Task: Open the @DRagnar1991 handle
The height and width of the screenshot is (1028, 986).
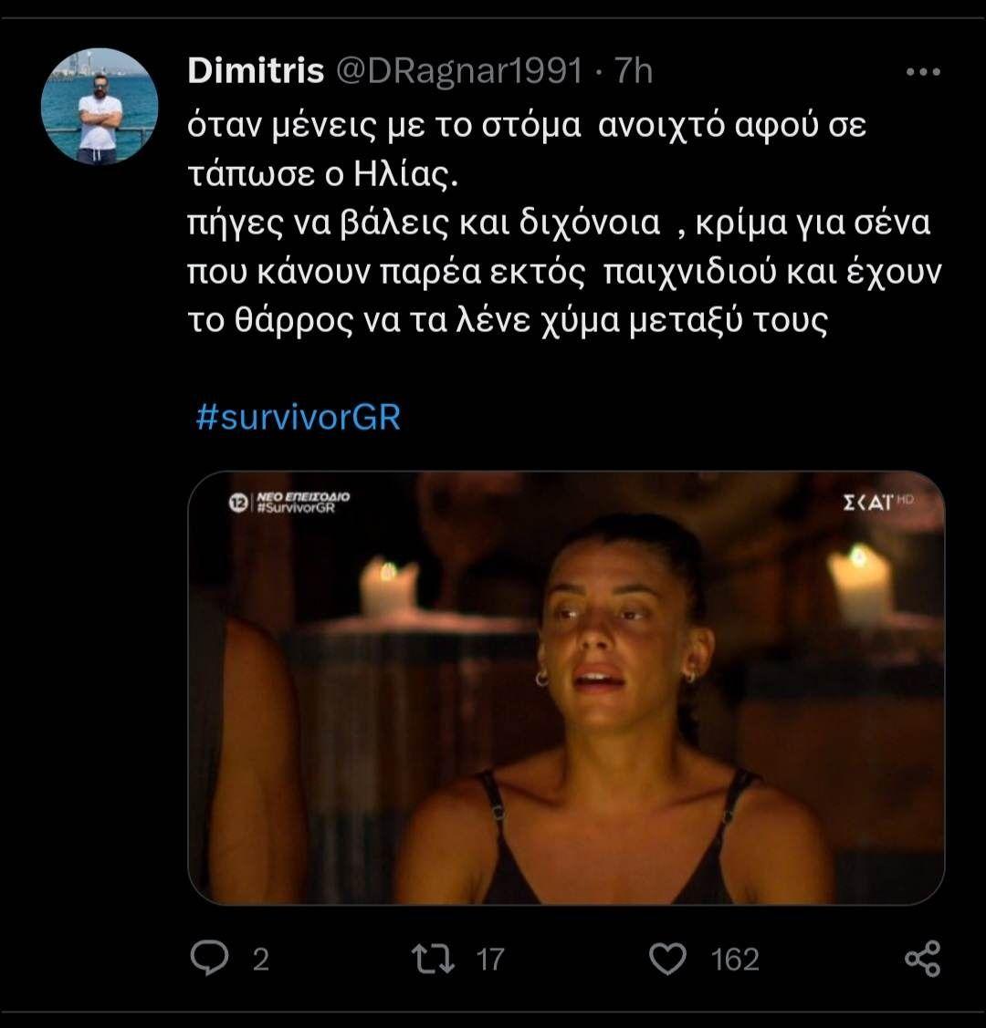Action: tap(460, 70)
